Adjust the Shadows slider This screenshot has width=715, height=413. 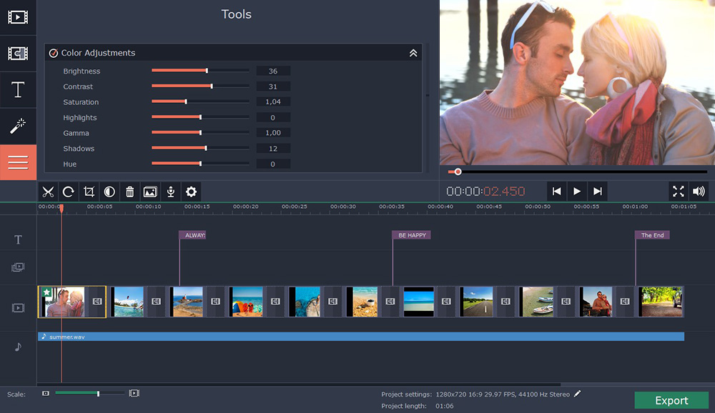coord(200,148)
